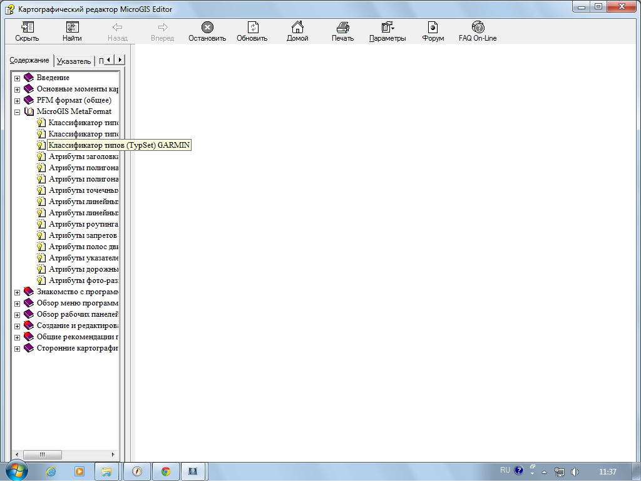Open Google Chrome from the taskbar
The width and height of the screenshot is (641, 482).
click(165, 471)
